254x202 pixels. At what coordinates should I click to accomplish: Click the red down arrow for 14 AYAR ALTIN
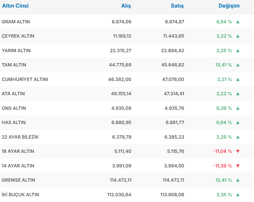tap(238, 166)
